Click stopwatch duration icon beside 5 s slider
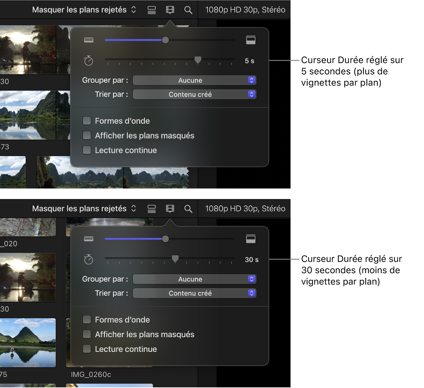The height and width of the screenshot is (388, 424). (x=89, y=61)
